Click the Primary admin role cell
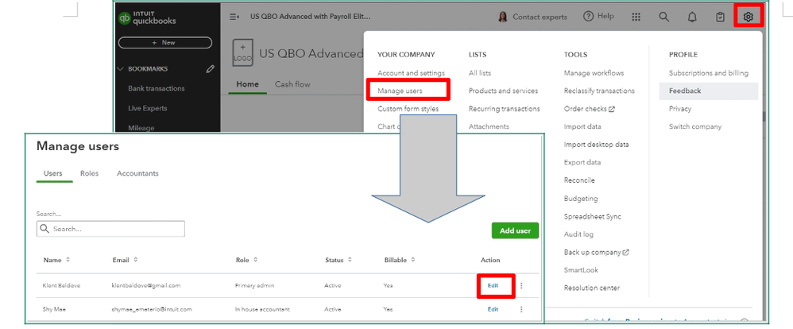This screenshot has height=329, width=793. click(x=254, y=285)
